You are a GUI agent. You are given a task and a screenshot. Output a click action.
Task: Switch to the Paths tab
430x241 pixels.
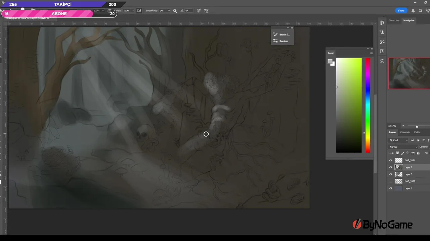[417, 132]
